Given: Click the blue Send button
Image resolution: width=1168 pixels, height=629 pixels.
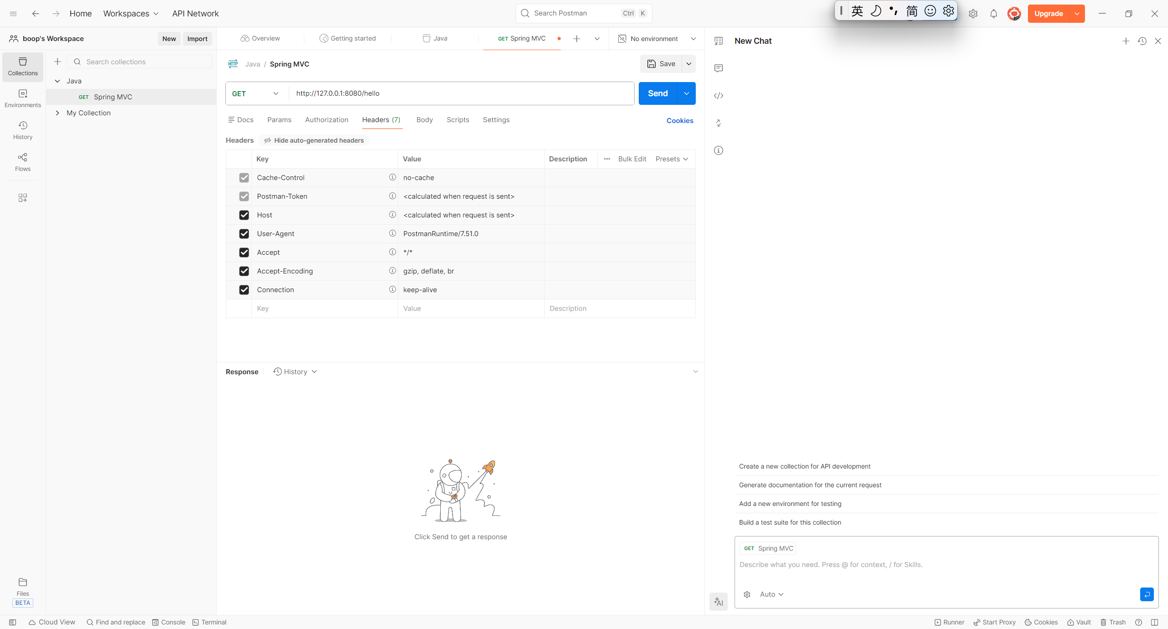Looking at the screenshot, I should pyautogui.click(x=657, y=93).
